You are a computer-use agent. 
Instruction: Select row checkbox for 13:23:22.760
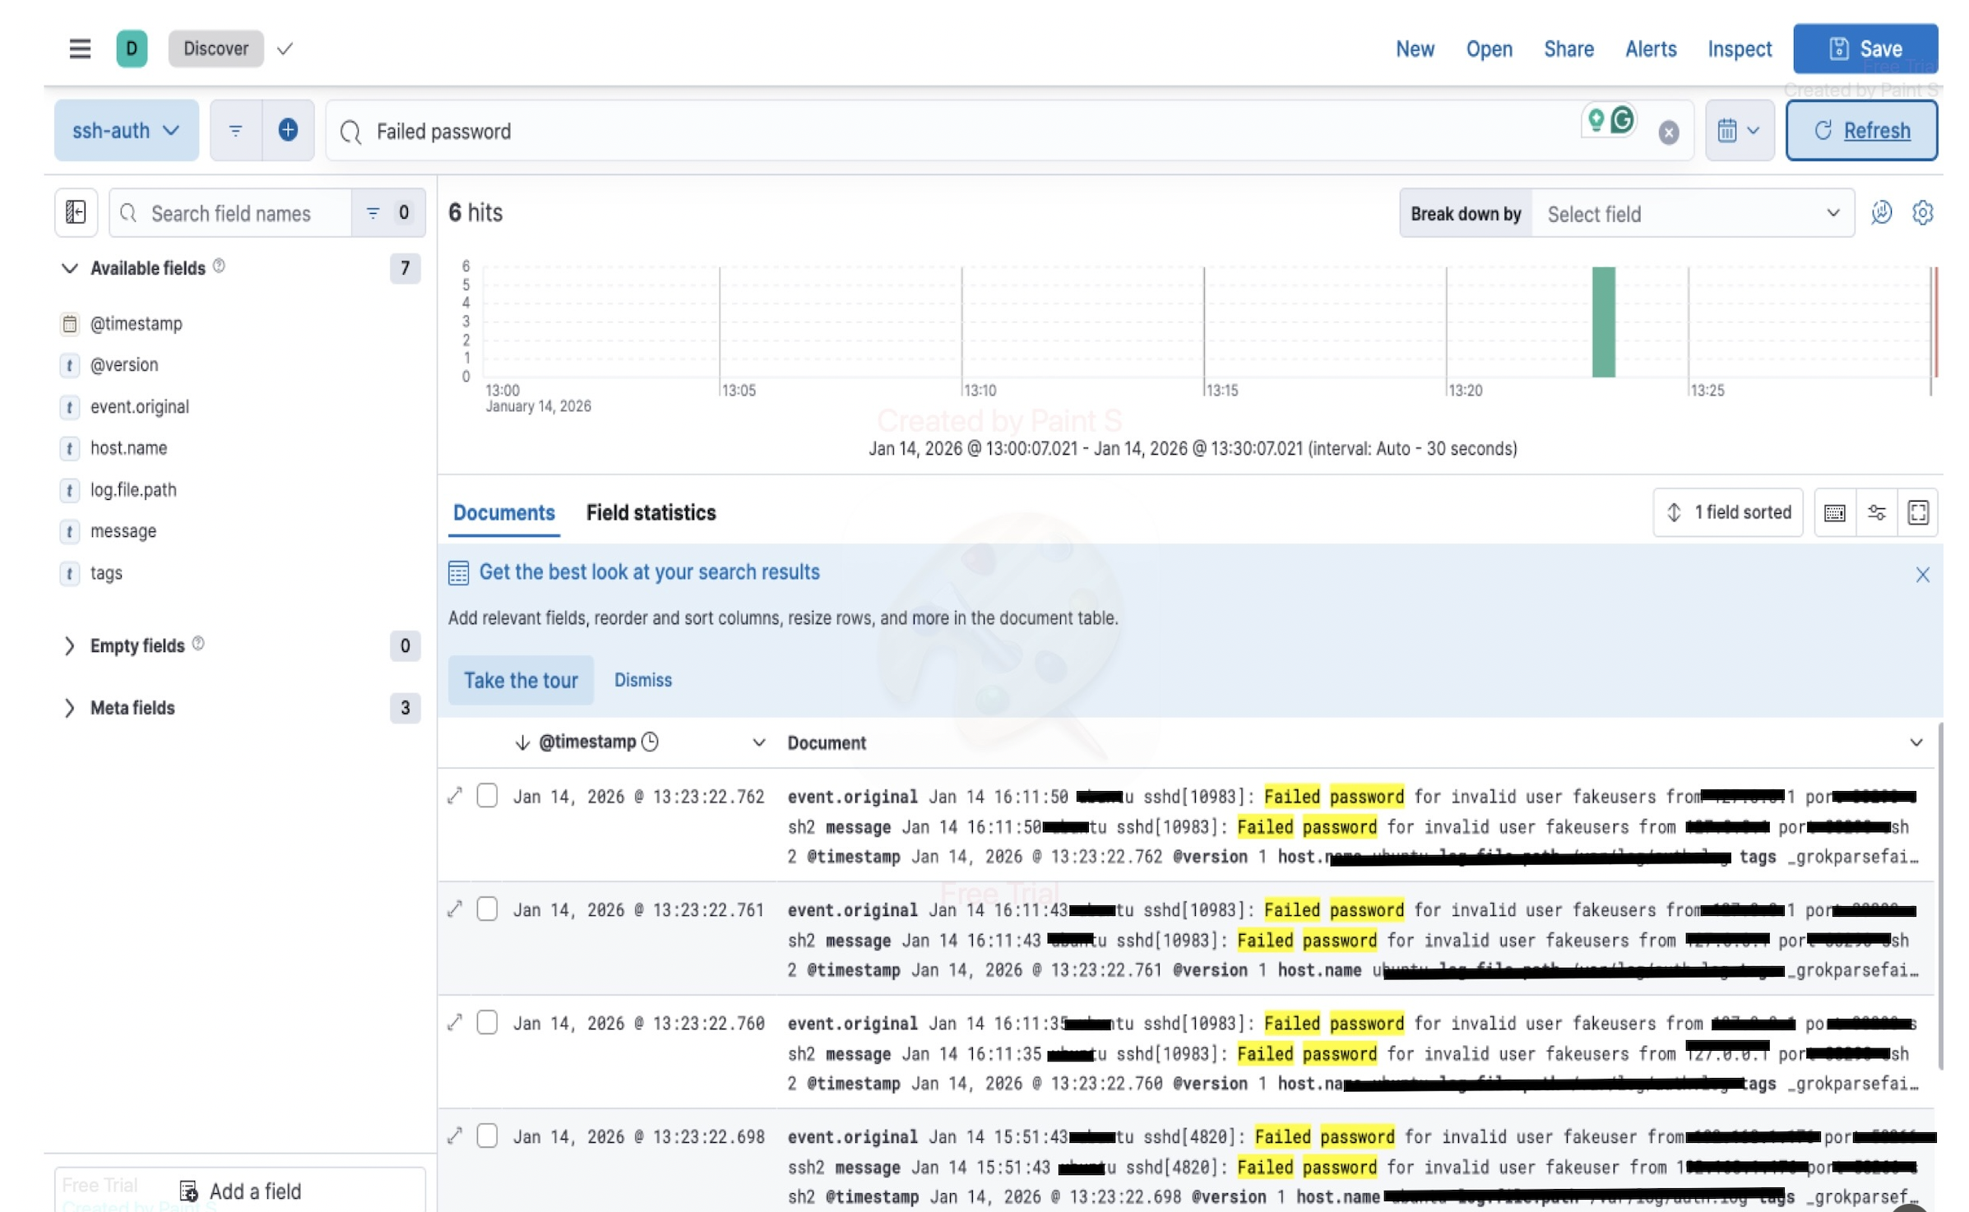coord(487,1023)
